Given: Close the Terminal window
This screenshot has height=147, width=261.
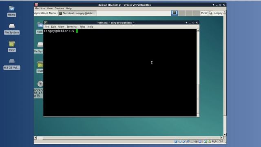Looking at the screenshot, I should 197,22.
